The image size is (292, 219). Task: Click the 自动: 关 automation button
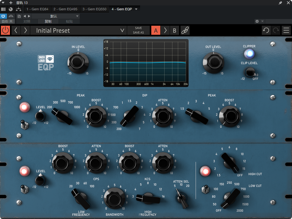tap(7, 21)
